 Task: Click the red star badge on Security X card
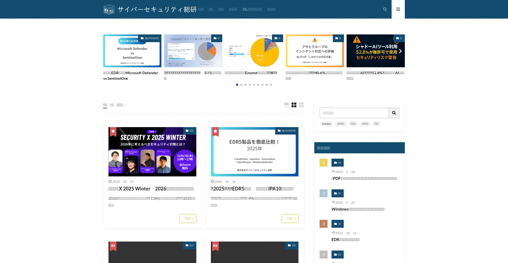tap(113, 131)
